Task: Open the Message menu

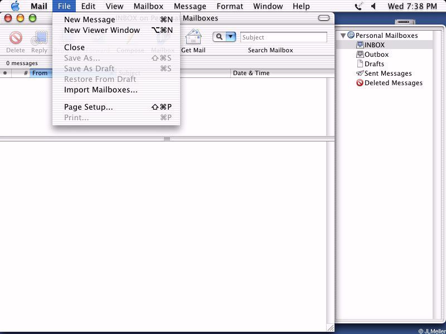Action: tap(190, 6)
